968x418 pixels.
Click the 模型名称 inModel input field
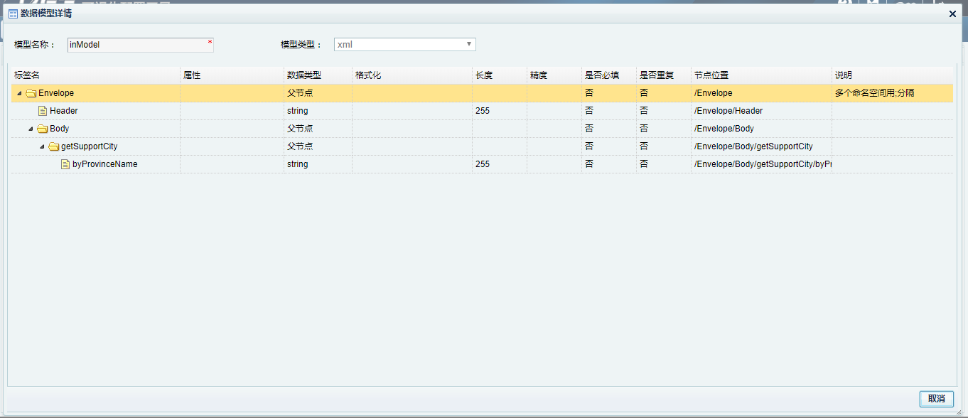click(140, 45)
